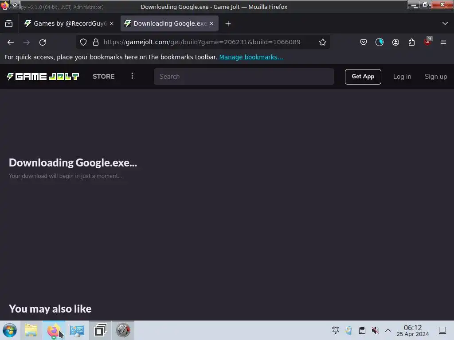Open the Save to Pocket icon

(x=364, y=42)
